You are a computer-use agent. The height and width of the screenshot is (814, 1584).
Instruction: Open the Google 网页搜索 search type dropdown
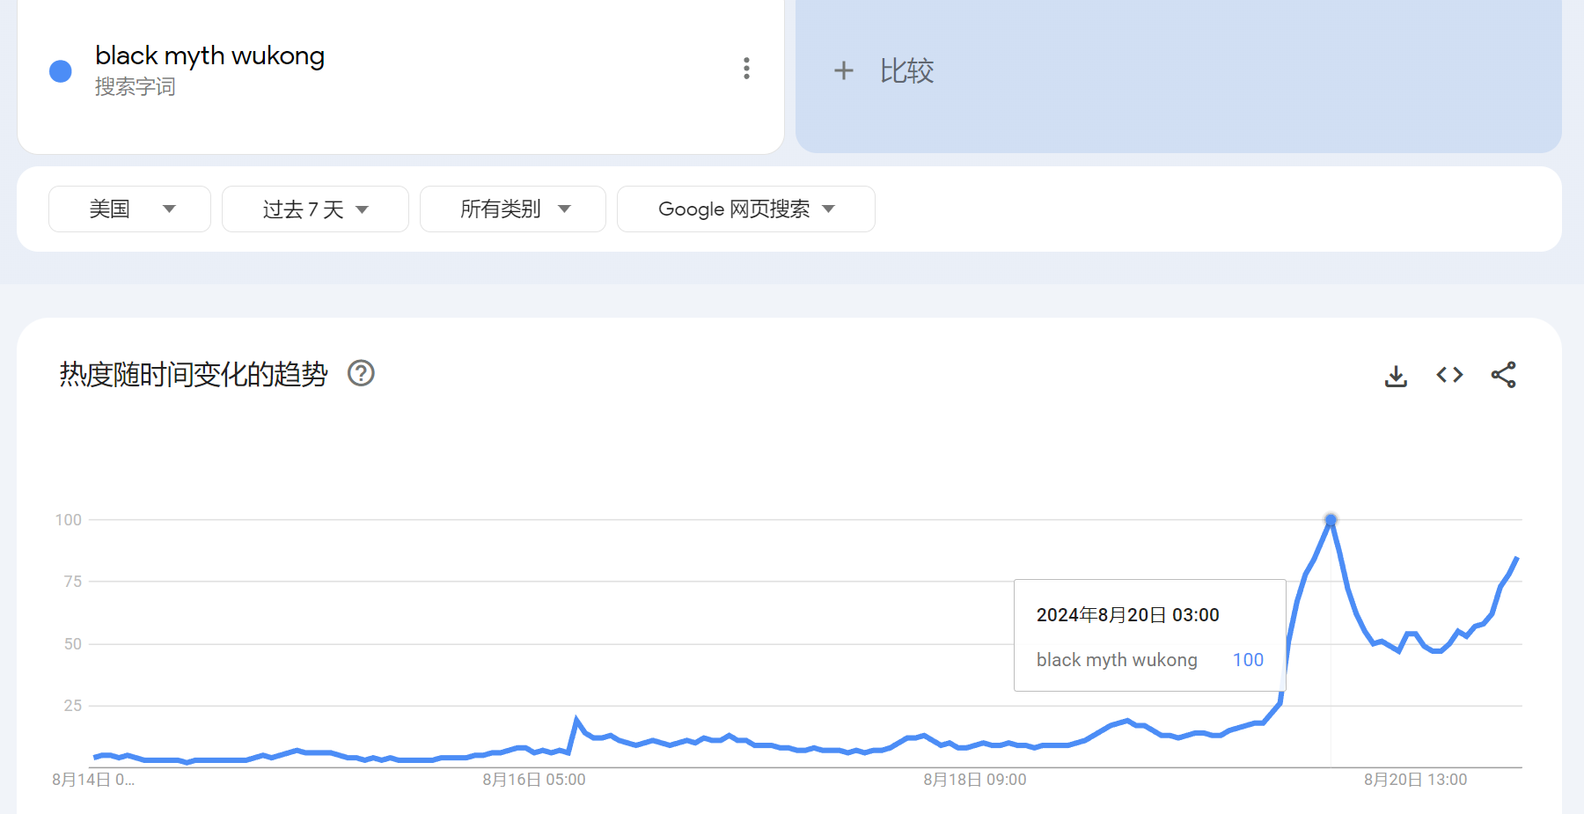[746, 209]
